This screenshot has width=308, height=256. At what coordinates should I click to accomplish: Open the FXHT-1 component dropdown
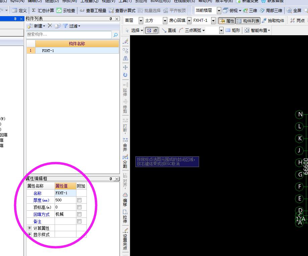[x=213, y=20]
